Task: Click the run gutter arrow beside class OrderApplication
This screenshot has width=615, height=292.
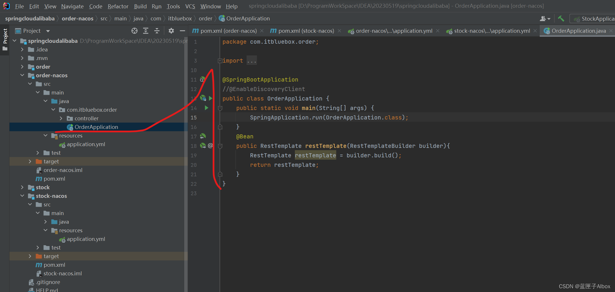Action: coord(211,98)
